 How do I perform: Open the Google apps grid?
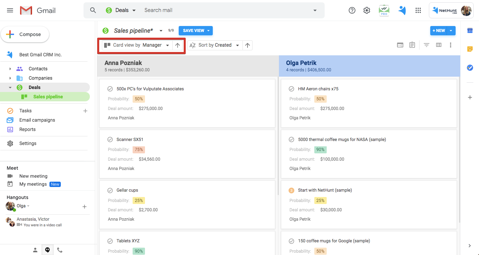click(x=418, y=10)
